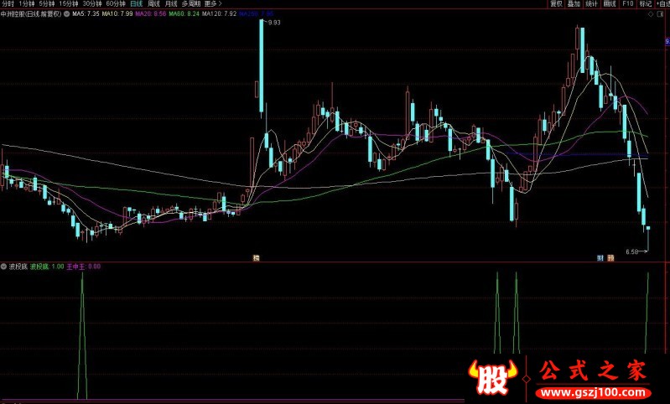Click the 复权 adjustment button
Image resolution: width=670 pixels, height=404 pixels.
point(556,4)
